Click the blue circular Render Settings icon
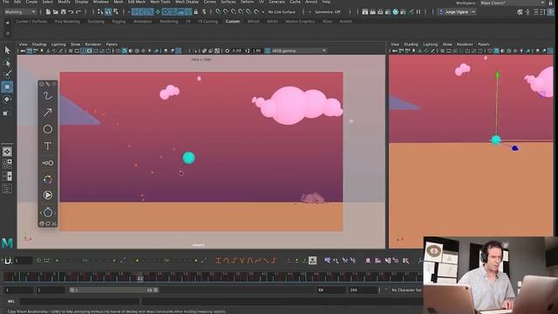 coord(395,11)
